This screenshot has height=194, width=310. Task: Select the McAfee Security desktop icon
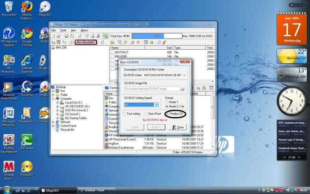click(x=9, y=170)
